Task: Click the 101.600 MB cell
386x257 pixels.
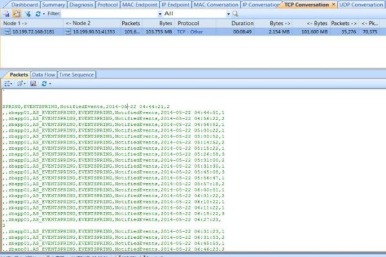Action: pos(315,31)
